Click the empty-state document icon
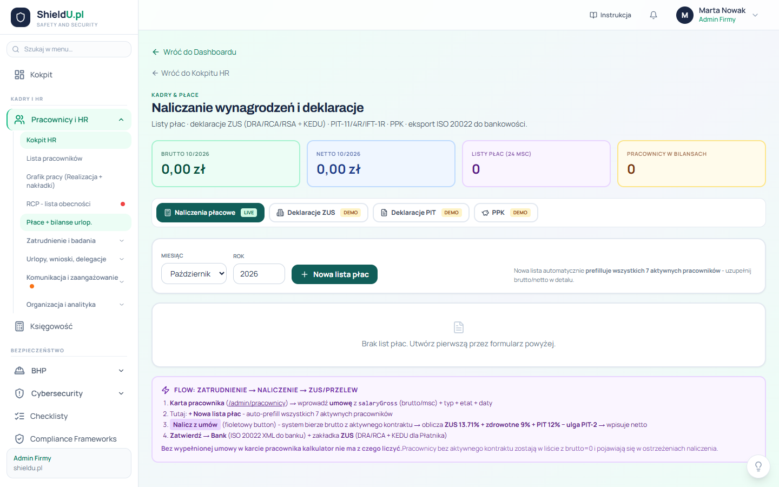Screen dimensions: 779x487 click(459, 327)
